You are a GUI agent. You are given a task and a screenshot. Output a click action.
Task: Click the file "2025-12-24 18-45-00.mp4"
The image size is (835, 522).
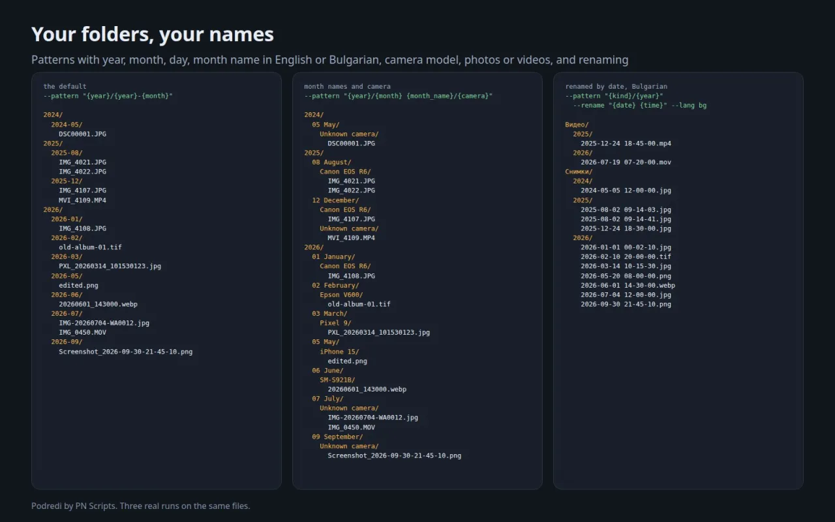point(626,143)
